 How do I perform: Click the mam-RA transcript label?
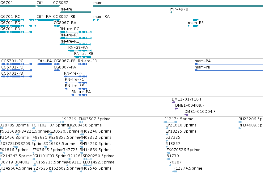click(101, 17)
